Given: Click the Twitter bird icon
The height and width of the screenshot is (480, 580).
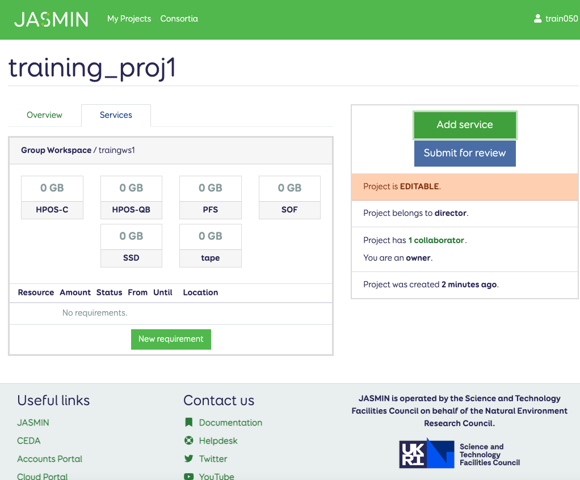Looking at the screenshot, I should 189,458.
